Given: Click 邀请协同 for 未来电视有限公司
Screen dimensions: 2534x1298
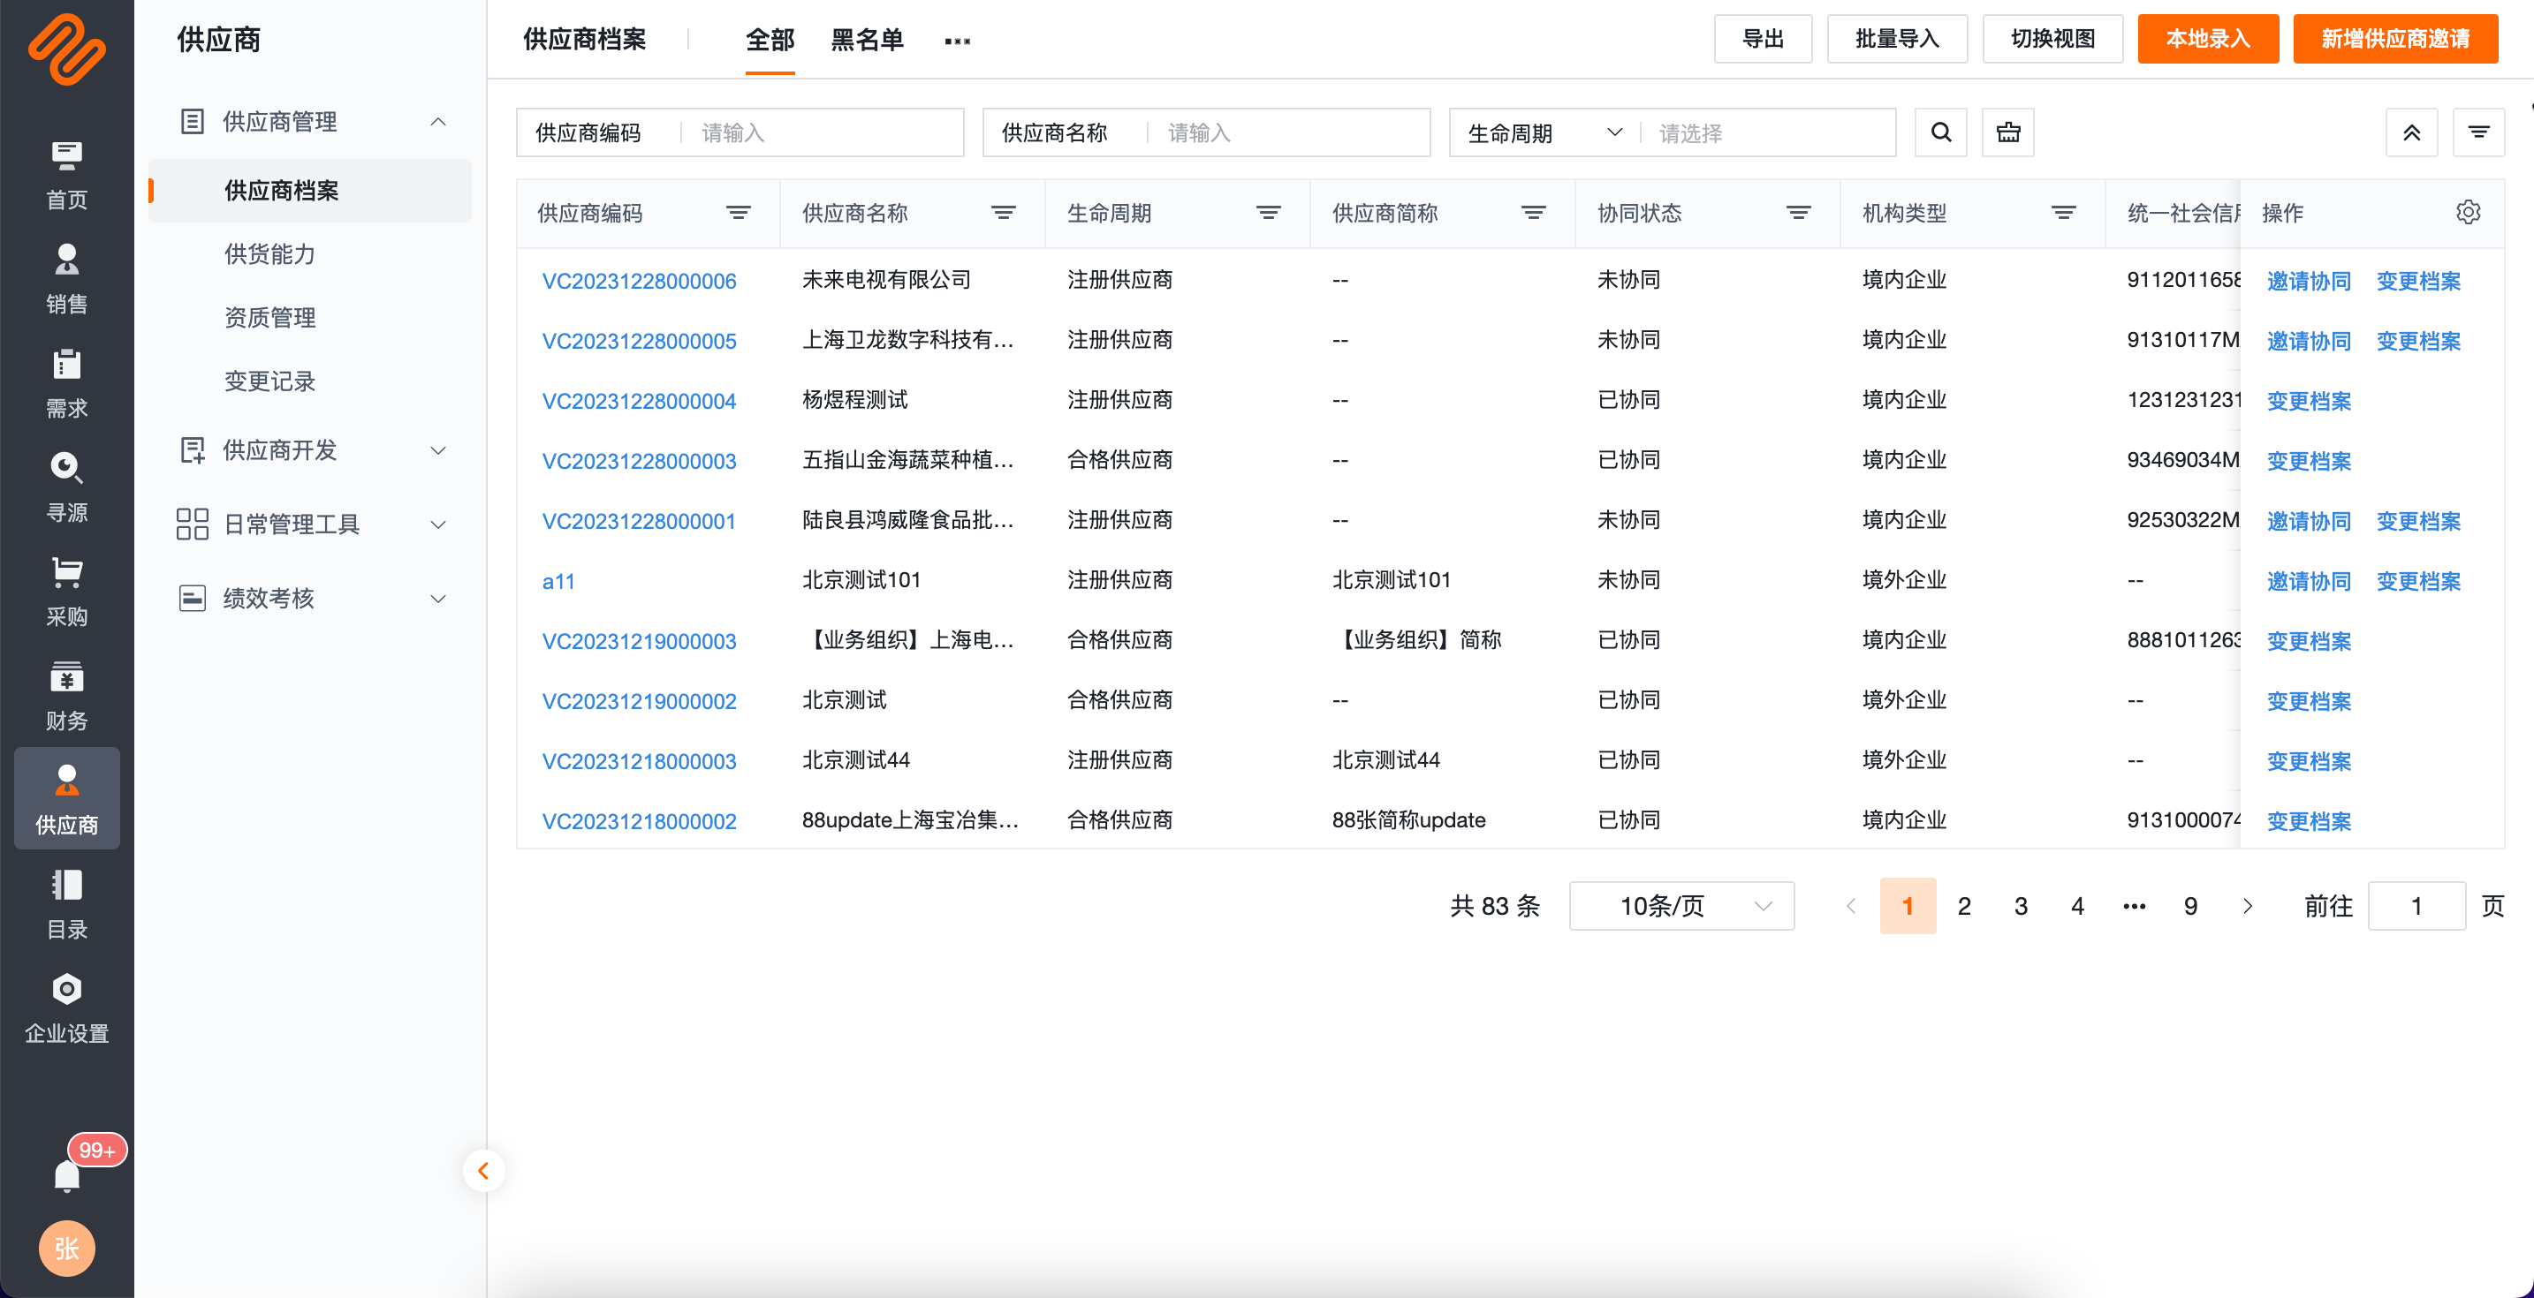Looking at the screenshot, I should 2308,281.
